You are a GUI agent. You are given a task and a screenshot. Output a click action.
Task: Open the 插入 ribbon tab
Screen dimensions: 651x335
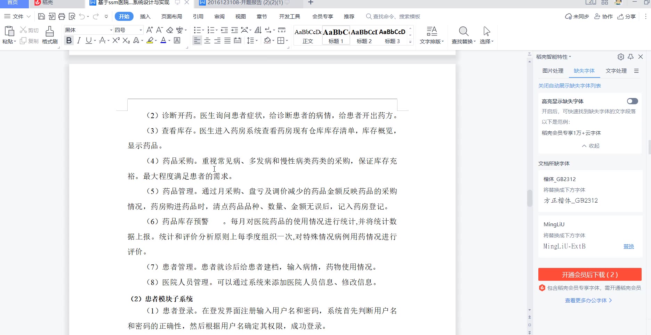145,16
